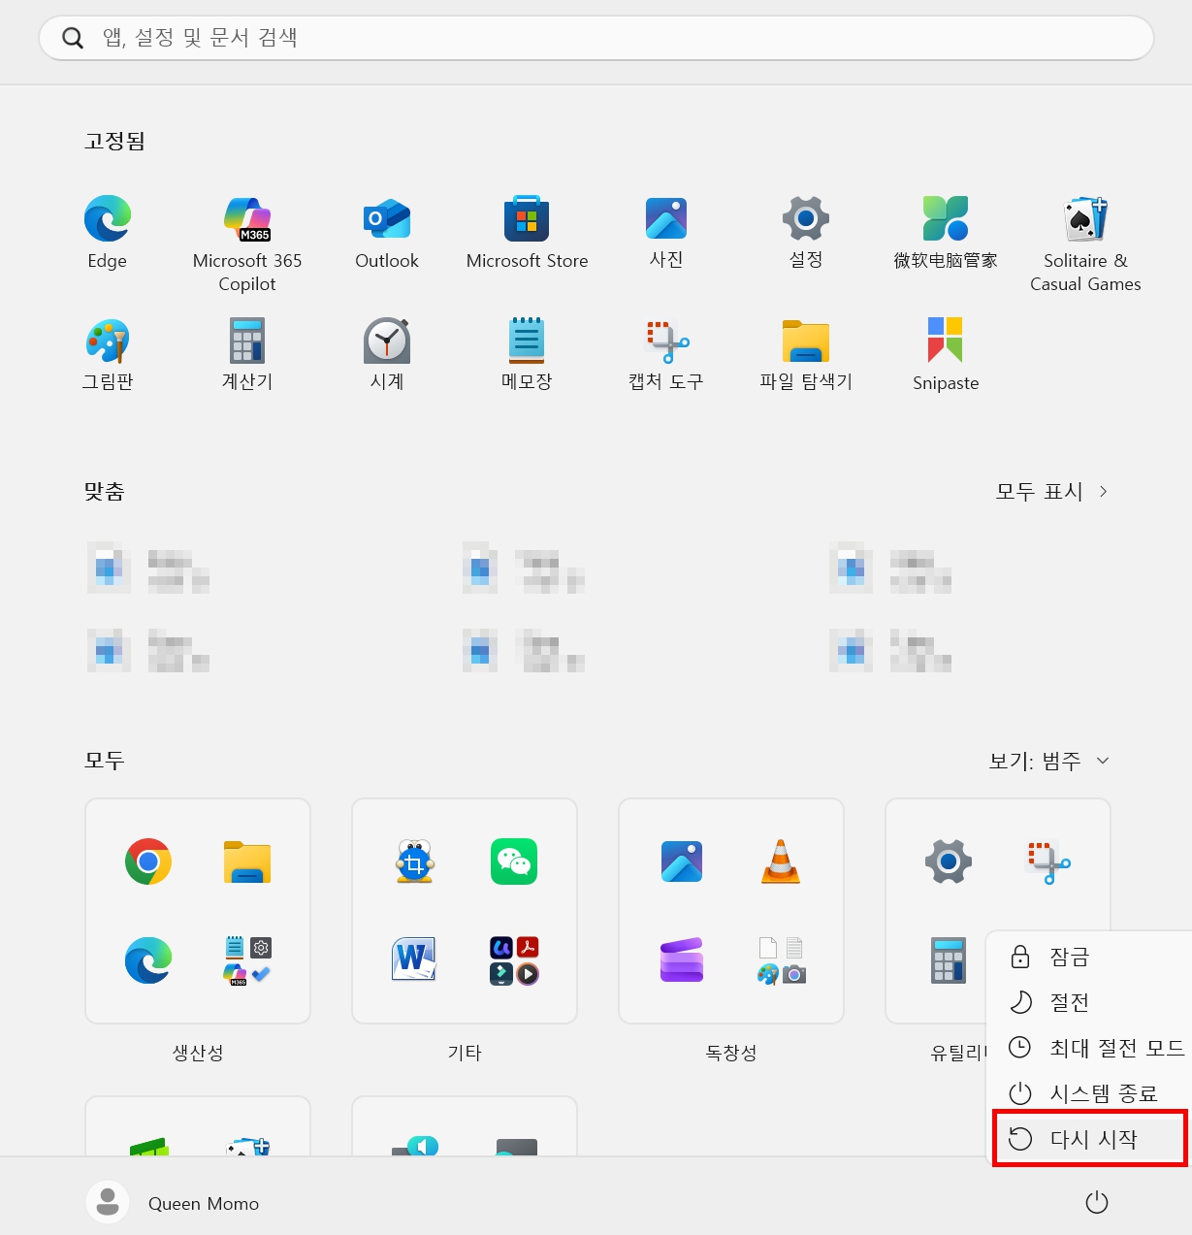Launch 메모장 (Notepad) from pinned apps
The image size is (1192, 1235).
tap(527, 354)
